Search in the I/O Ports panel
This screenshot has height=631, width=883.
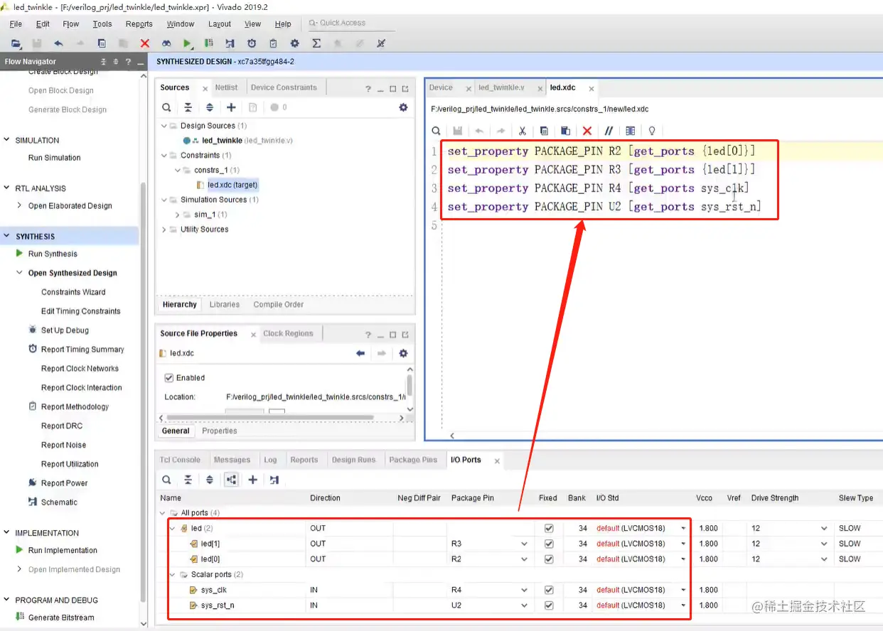click(166, 480)
